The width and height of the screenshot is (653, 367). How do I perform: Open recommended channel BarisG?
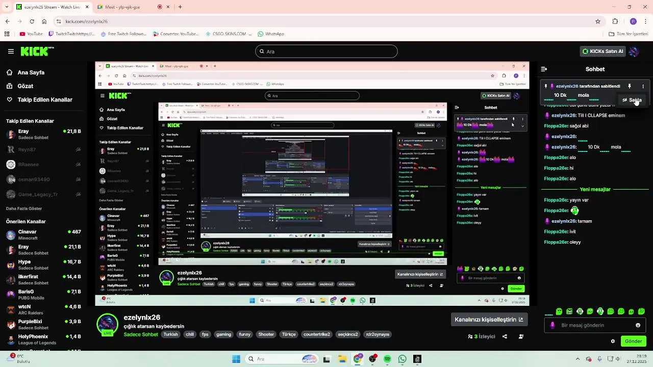tap(43, 294)
